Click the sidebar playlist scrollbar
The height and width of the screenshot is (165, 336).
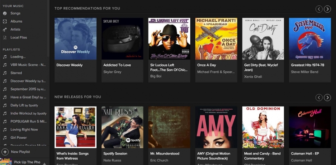(x=48, y=29)
